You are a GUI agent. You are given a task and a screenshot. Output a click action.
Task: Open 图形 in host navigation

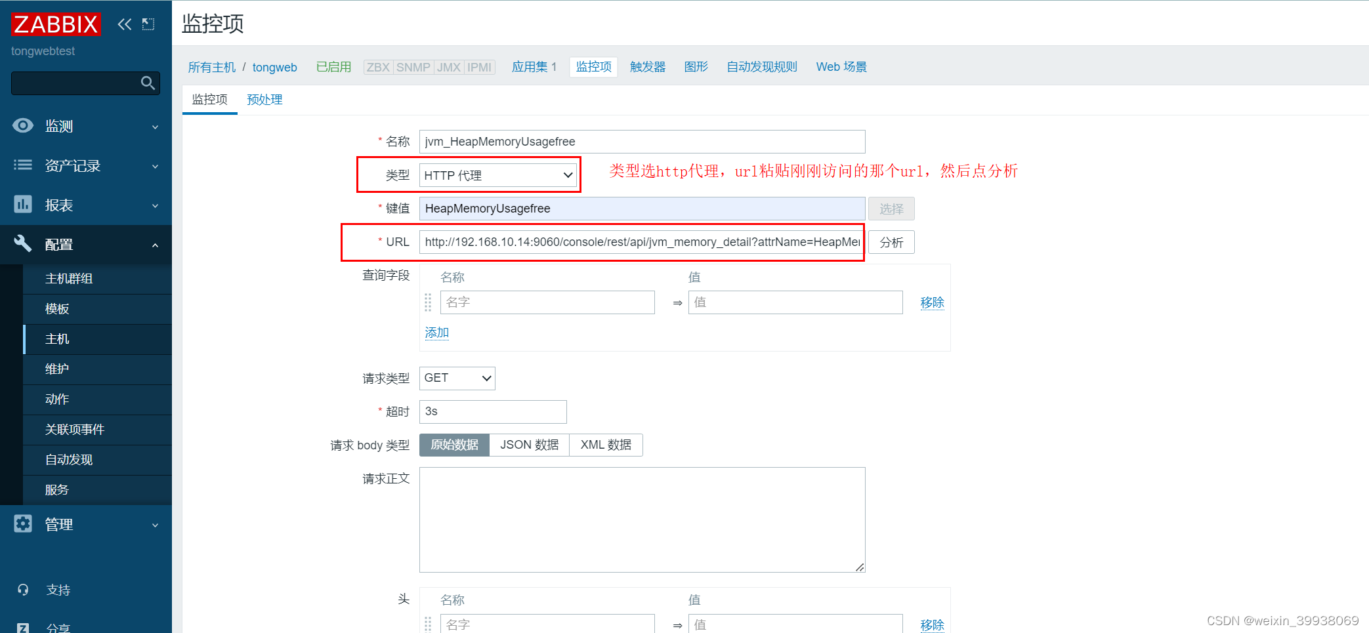point(696,67)
